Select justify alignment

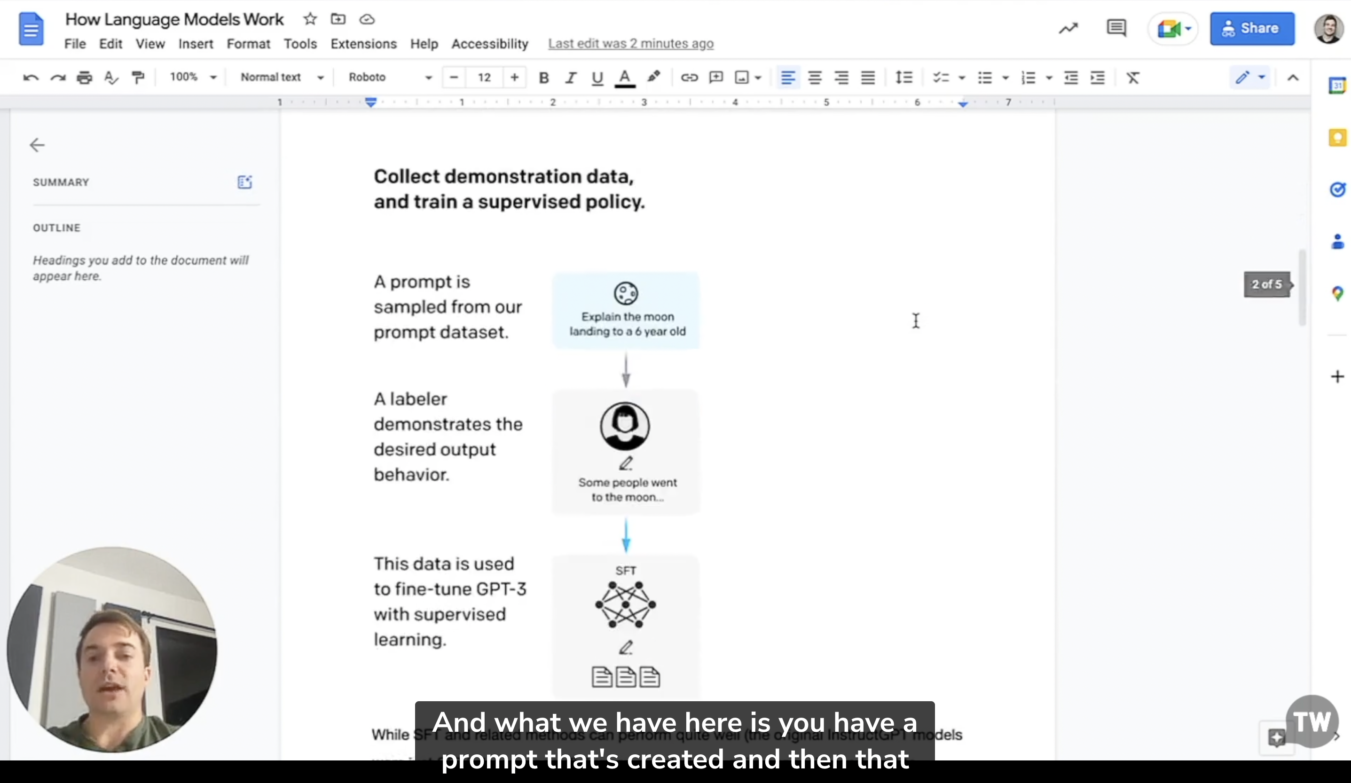point(868,78)
